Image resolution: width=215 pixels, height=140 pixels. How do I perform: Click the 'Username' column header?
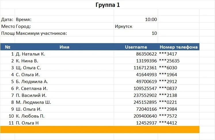[136, 47]
